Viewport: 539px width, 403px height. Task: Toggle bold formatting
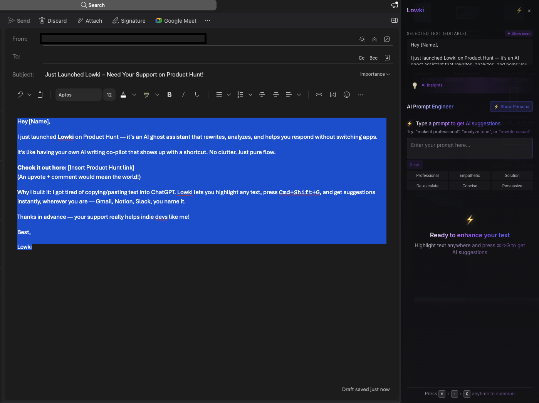[x=170, y=95]
